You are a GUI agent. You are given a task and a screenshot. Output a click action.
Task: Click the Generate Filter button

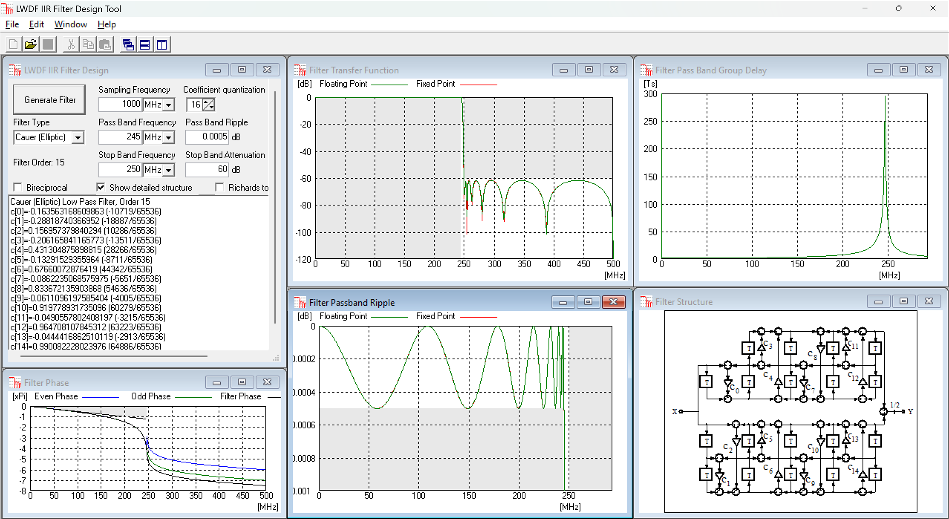50,100
